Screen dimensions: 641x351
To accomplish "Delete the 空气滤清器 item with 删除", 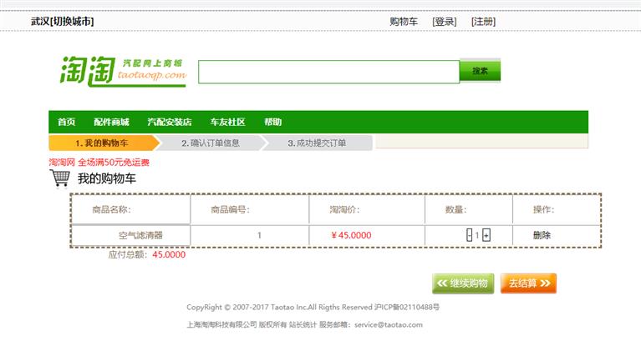I will tap(542, 236).
